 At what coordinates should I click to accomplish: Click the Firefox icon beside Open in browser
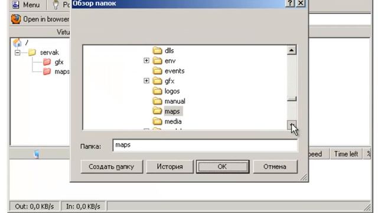16,20
